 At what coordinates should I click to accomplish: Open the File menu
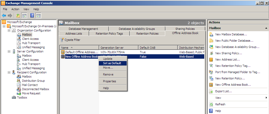tap(5, 9)
